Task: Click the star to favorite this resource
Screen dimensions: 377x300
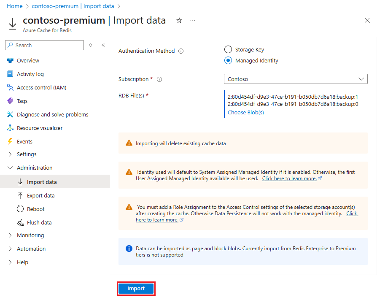Action: click(x=179, y=20)
